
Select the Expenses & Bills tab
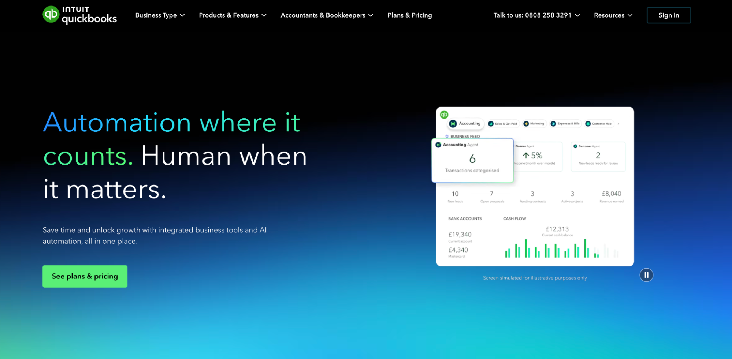pos(565,124)
